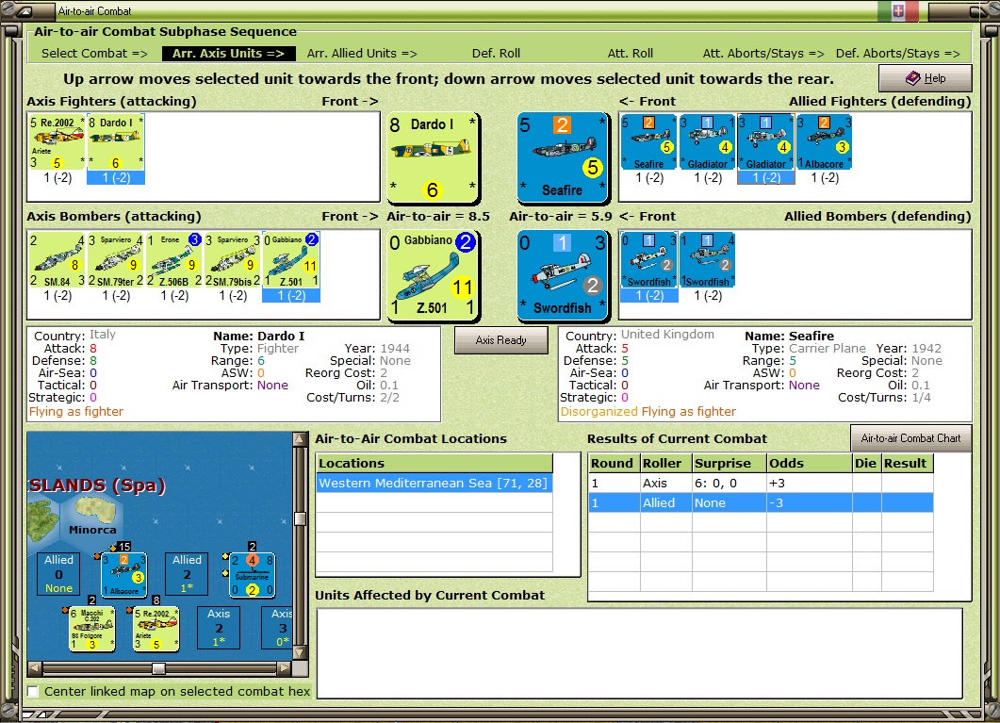Select the highlighted first Swordfish bomber counter

(648, 259)
